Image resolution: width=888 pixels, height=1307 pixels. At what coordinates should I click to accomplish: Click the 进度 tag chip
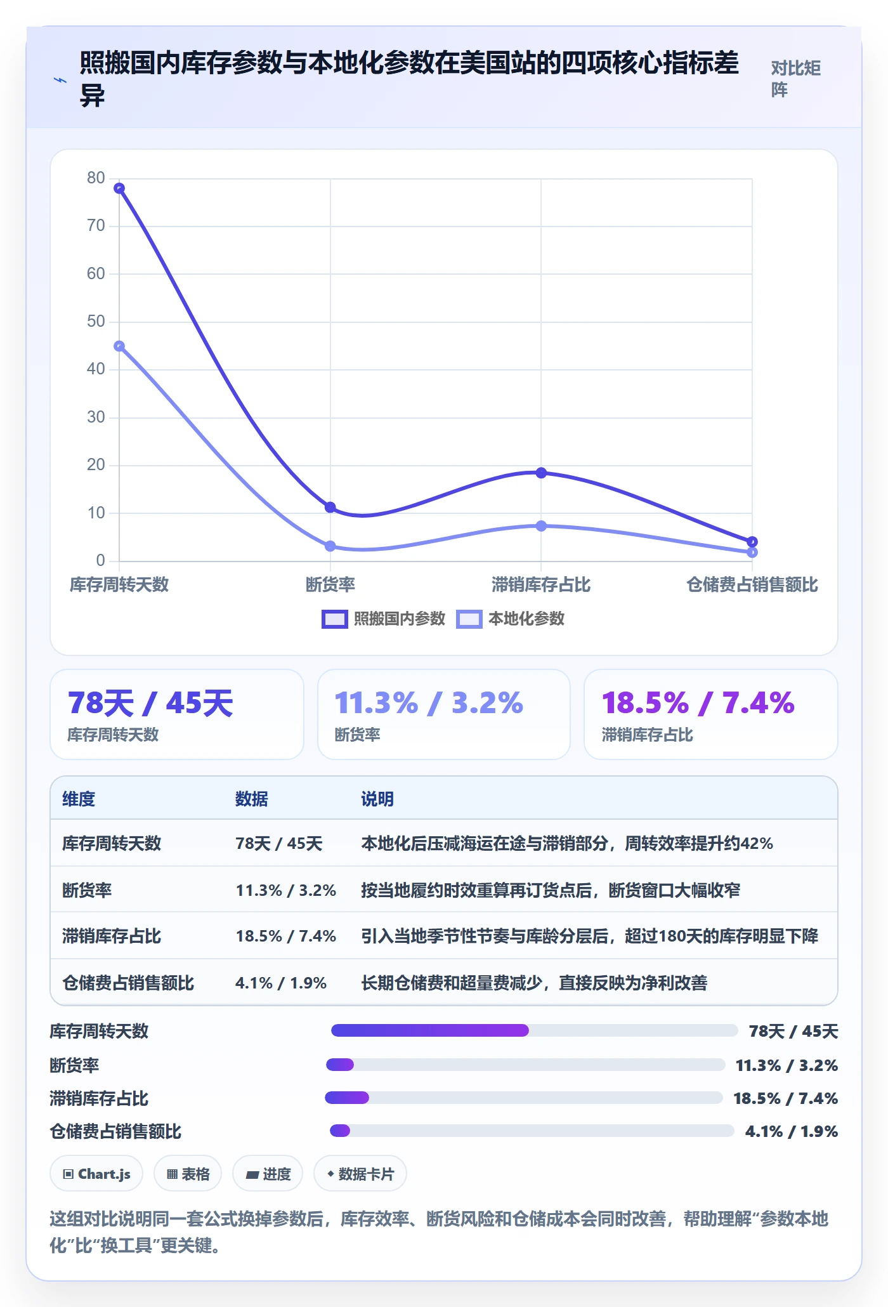point(268,1174)
